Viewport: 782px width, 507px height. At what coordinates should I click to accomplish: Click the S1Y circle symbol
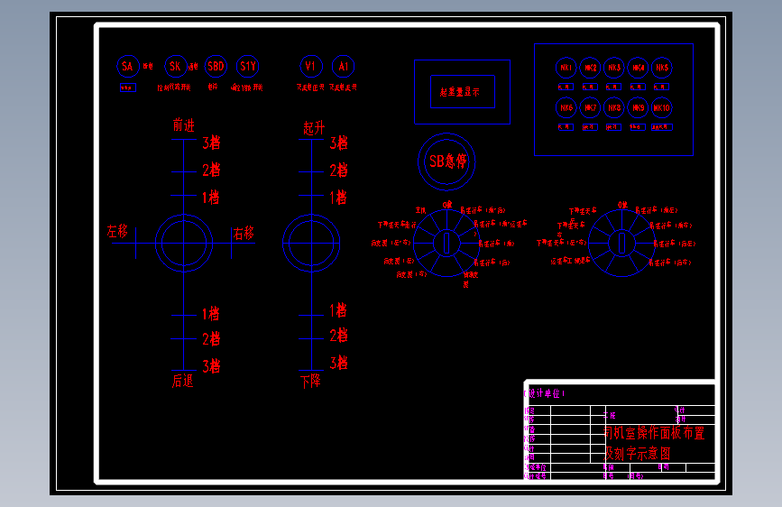(x=247, y=67)
